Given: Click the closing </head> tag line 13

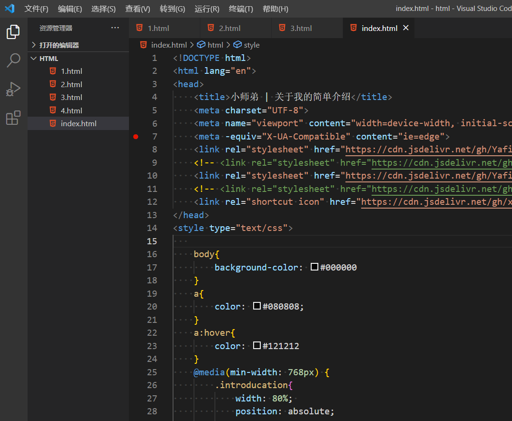Looking at the screenshot, I should (x=191, y=215).
